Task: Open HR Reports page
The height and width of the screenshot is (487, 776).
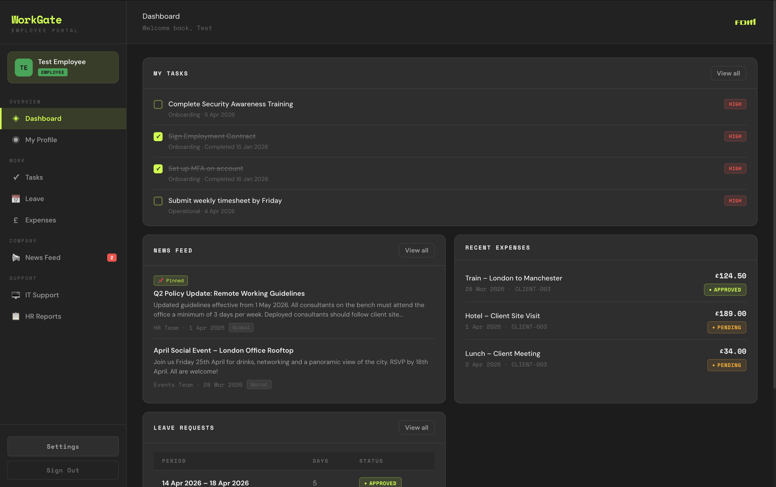Action: pos(64,316)
